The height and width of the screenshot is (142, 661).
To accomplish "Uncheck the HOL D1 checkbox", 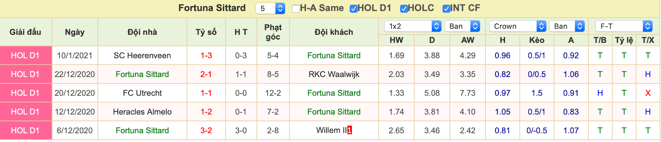I will (353, 9).
